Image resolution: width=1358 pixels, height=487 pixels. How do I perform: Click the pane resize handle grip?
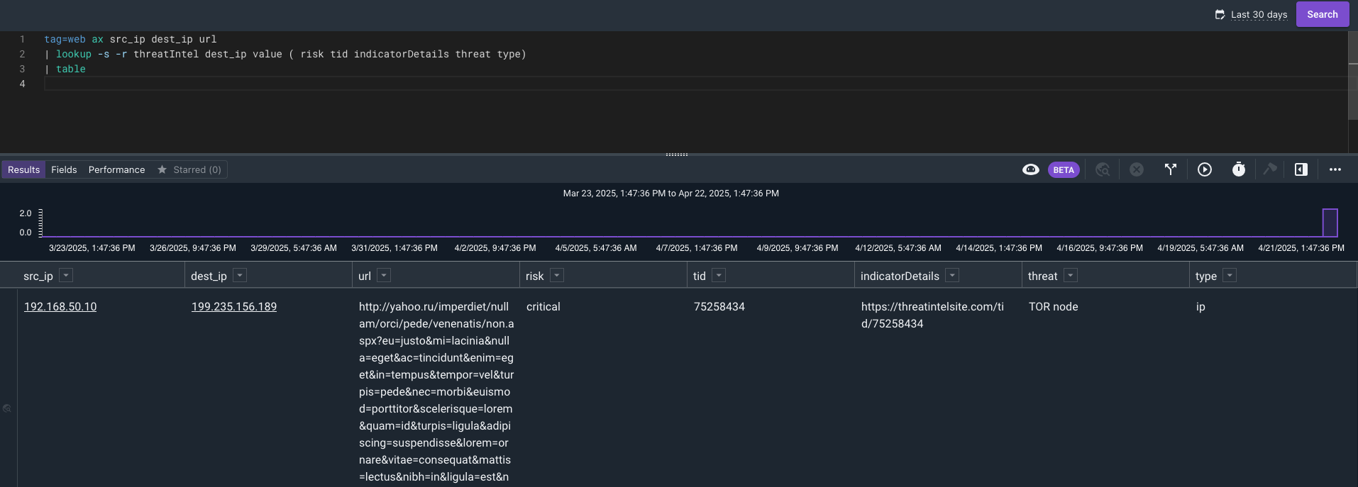tap(677, 154)
